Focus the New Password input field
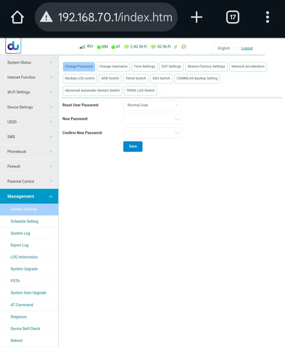285x347 pixels. point(152,119)
